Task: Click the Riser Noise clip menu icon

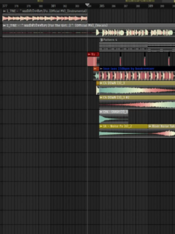Action: coord(150,126)
